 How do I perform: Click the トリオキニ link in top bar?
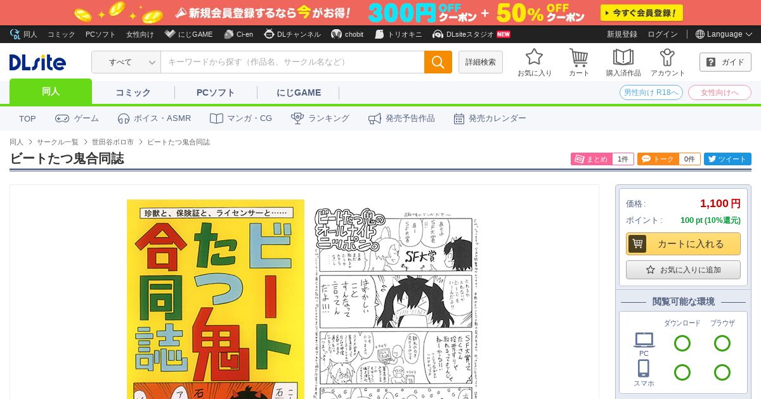coord(398,34)
